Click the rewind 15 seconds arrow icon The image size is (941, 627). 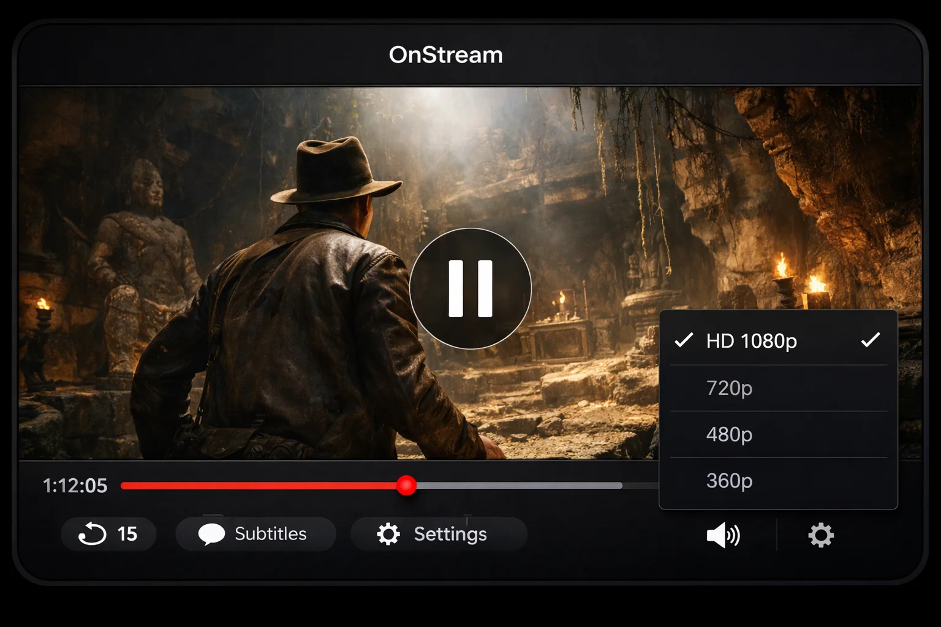tap(92, 534)
